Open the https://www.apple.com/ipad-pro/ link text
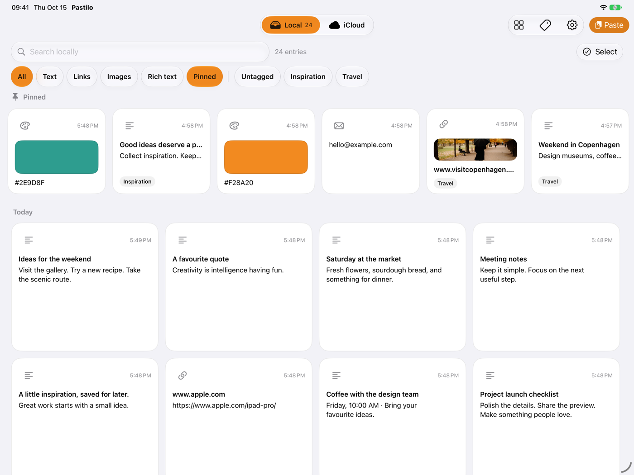 click(x=224, y=406)
